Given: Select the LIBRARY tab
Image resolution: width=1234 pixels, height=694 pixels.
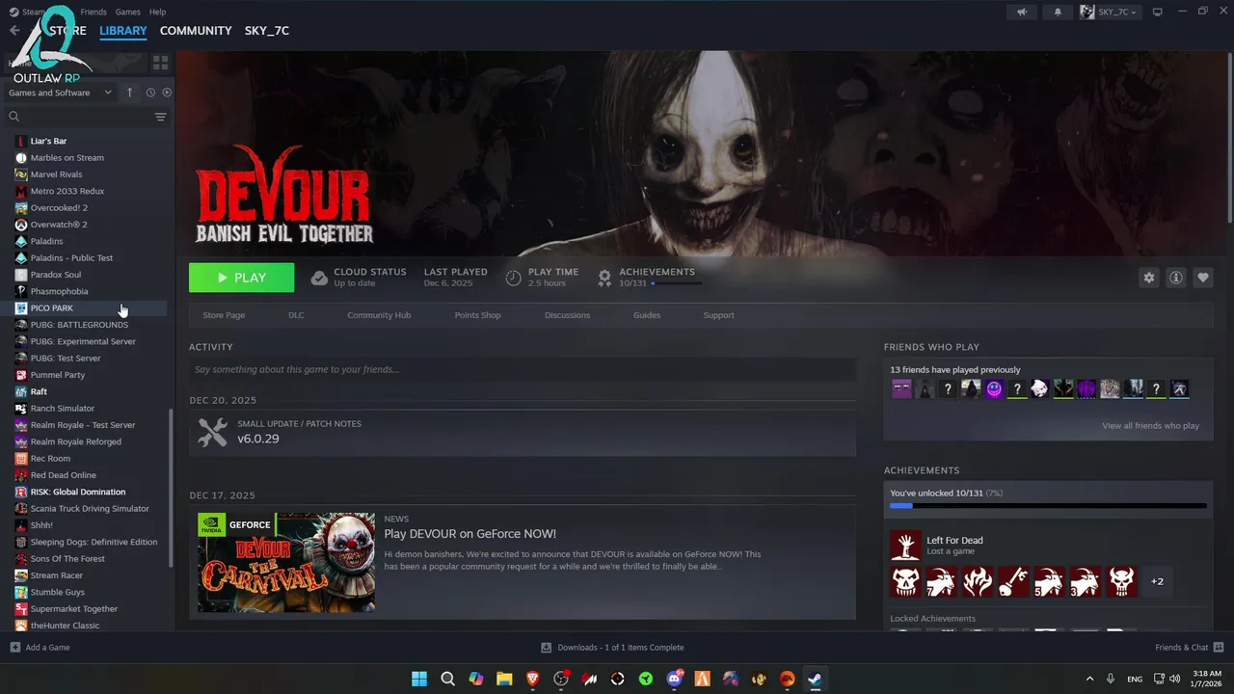Looking at the screenshot, I should pos(123,31).
